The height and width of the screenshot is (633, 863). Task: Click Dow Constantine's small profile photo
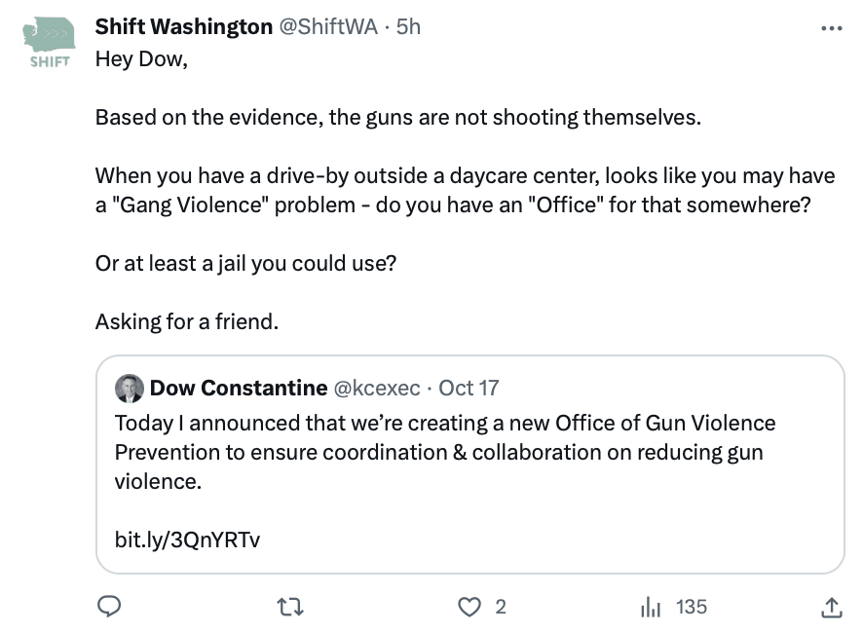129,389
